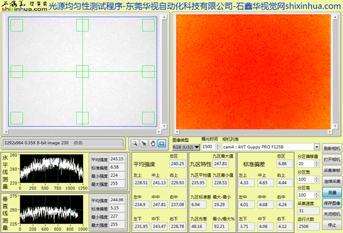The image size is (343, 233).
Task: Click the shixinhua.com logo
Action: pos(24,6)
